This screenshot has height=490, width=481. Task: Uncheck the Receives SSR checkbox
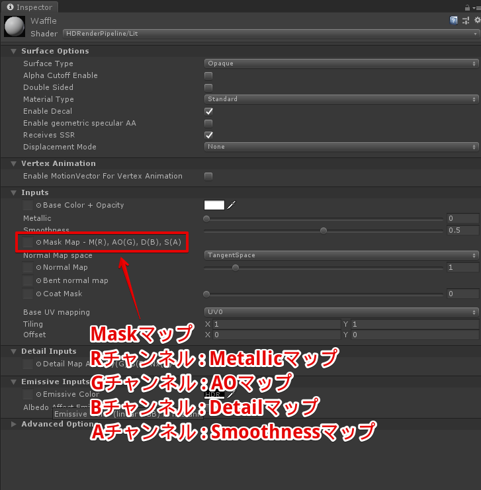208,135
